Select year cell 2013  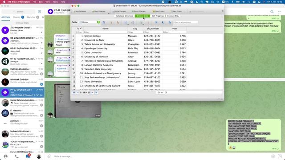pos(175,48)
